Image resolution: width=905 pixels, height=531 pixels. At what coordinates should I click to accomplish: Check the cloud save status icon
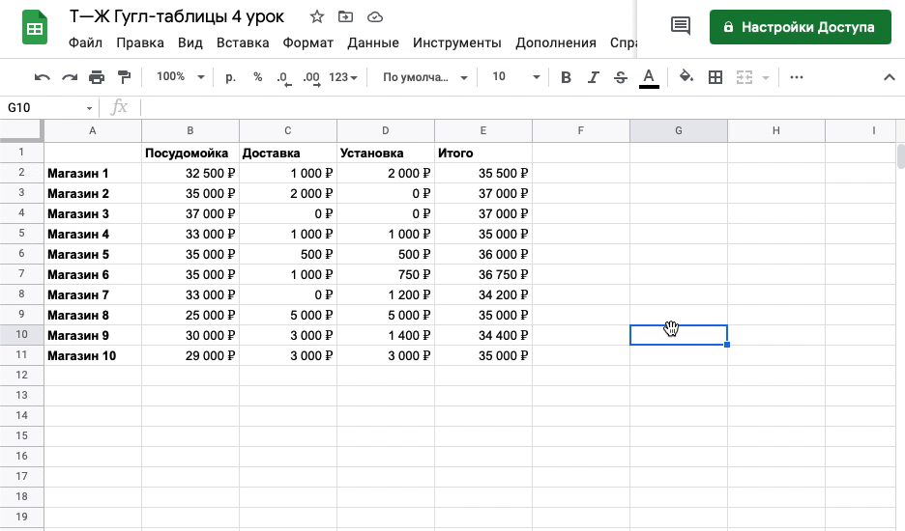coord(375,16)
